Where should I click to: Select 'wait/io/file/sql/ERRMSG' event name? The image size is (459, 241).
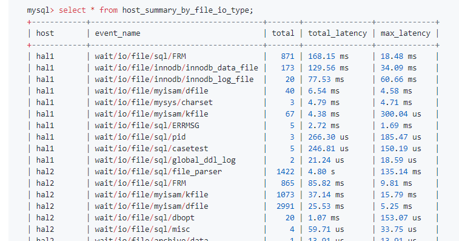147,126
